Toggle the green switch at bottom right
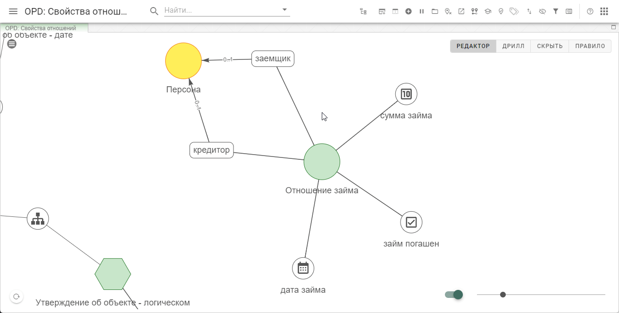The image size is (619, 313). coord(454,295)
